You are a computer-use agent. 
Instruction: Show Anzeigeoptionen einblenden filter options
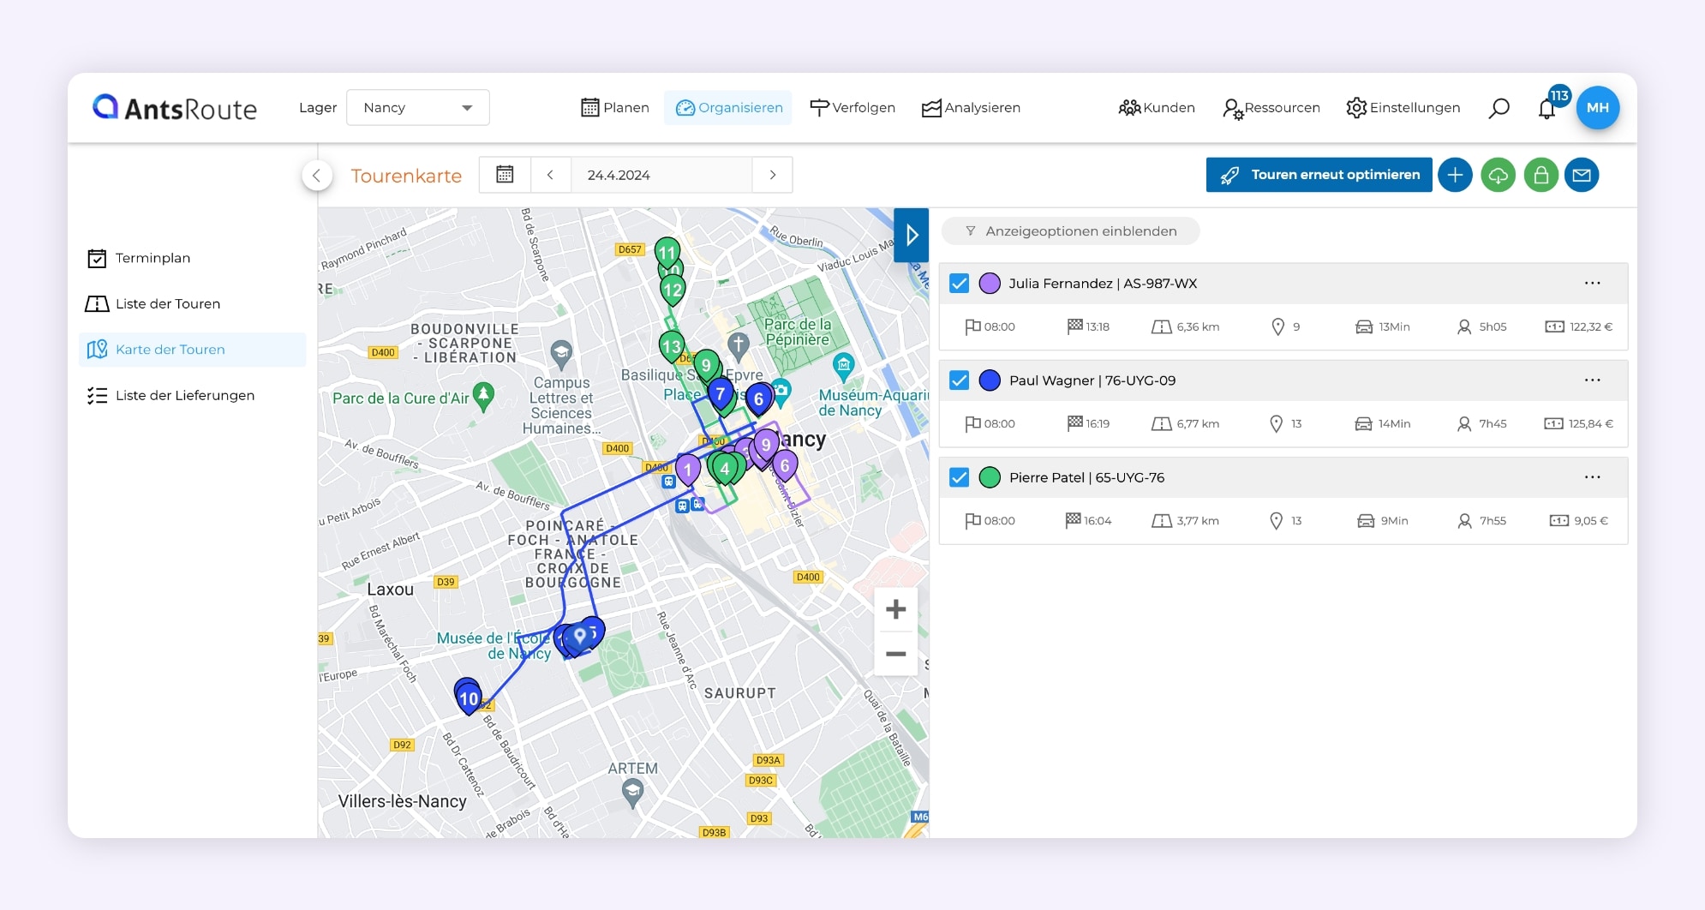coord(1070,231)
